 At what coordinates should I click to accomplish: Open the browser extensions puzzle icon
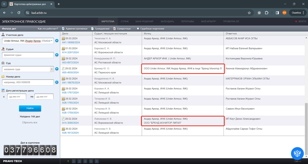click(x=266, y=13)
